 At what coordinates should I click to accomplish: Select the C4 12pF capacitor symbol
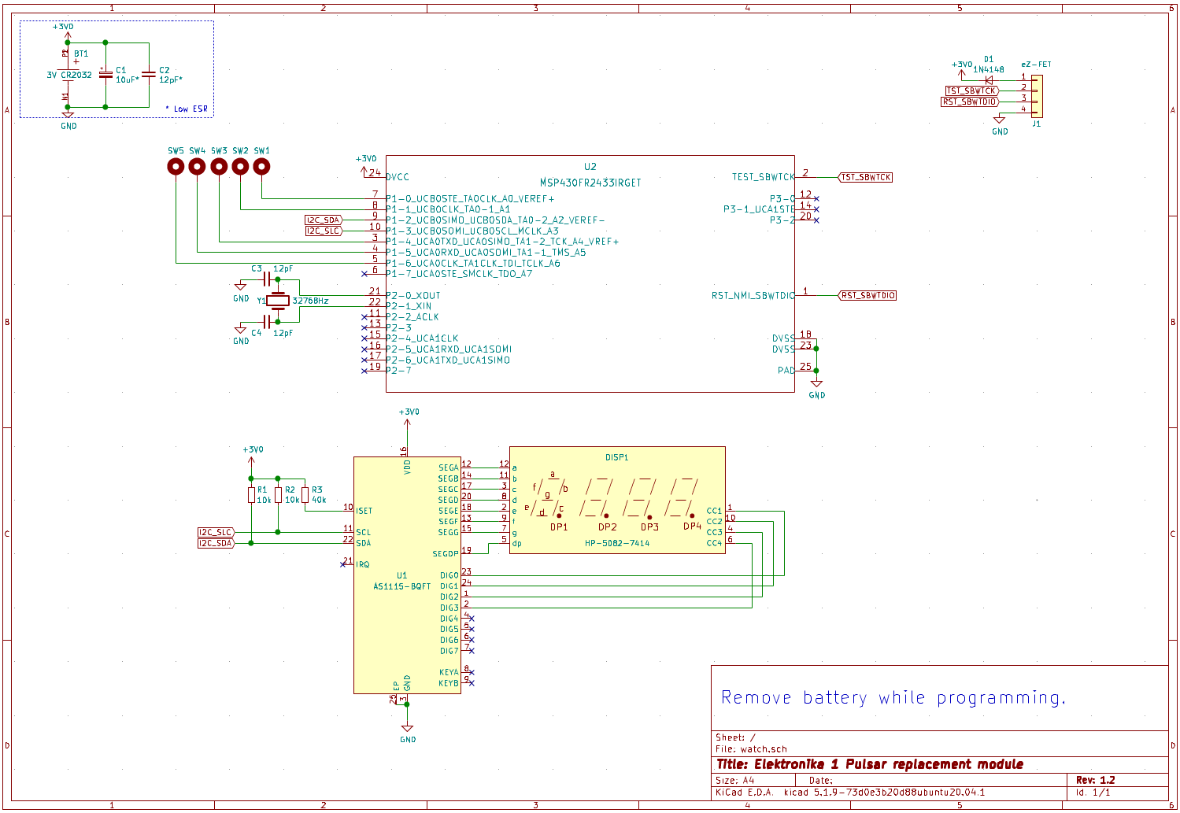[x=268, y=322]
